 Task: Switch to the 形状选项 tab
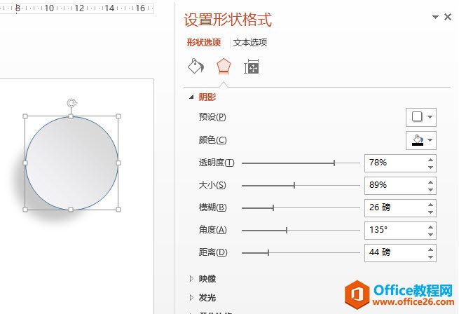coord(204,43)
